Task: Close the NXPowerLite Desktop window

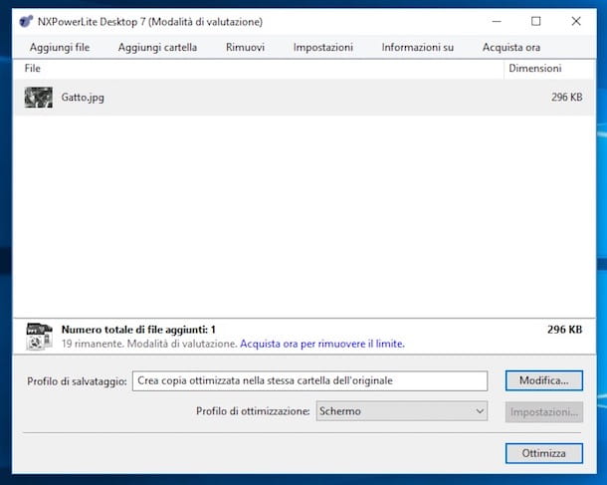Action: (576, 21)
